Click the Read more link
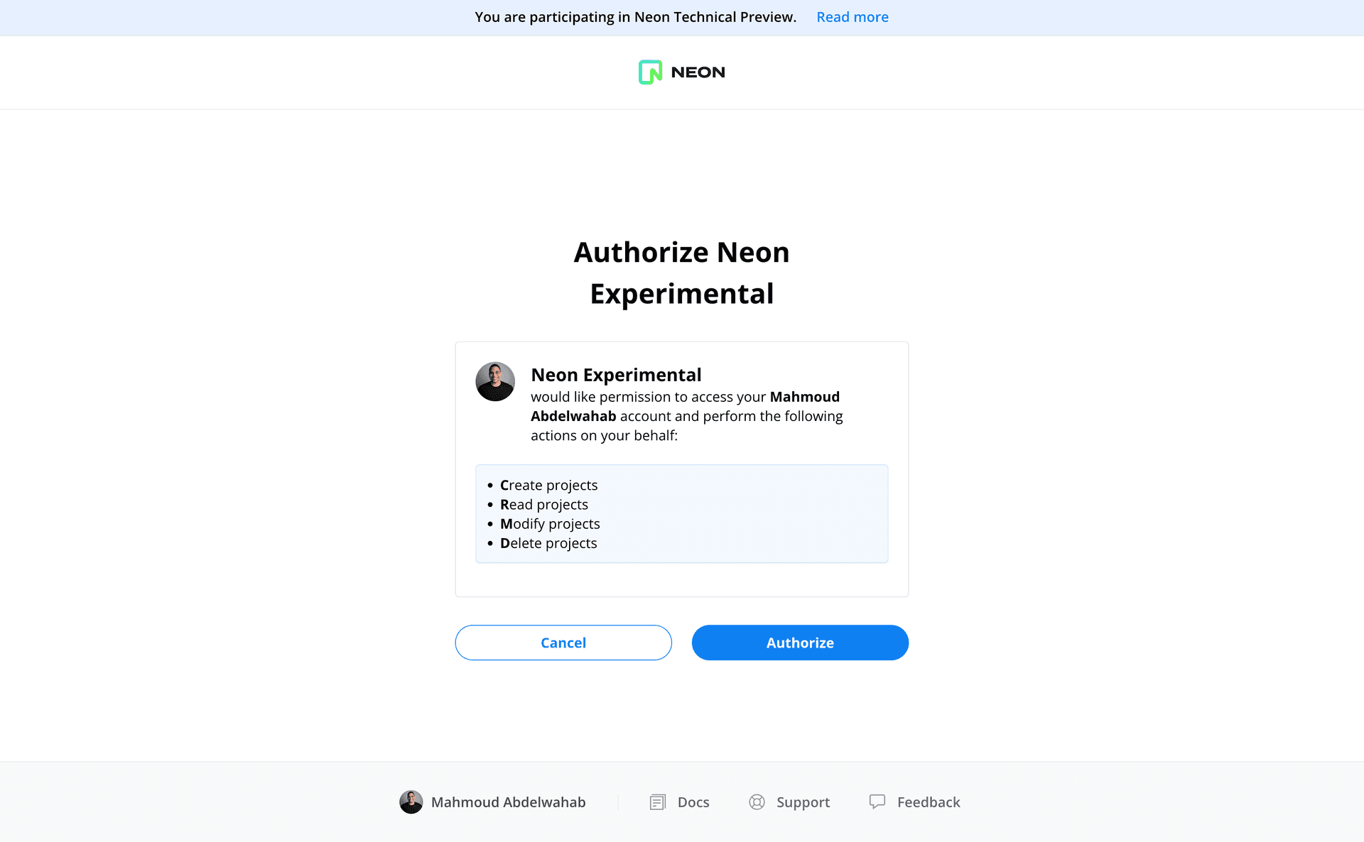This screenshot has width=1364, height=842. (850, 16)
